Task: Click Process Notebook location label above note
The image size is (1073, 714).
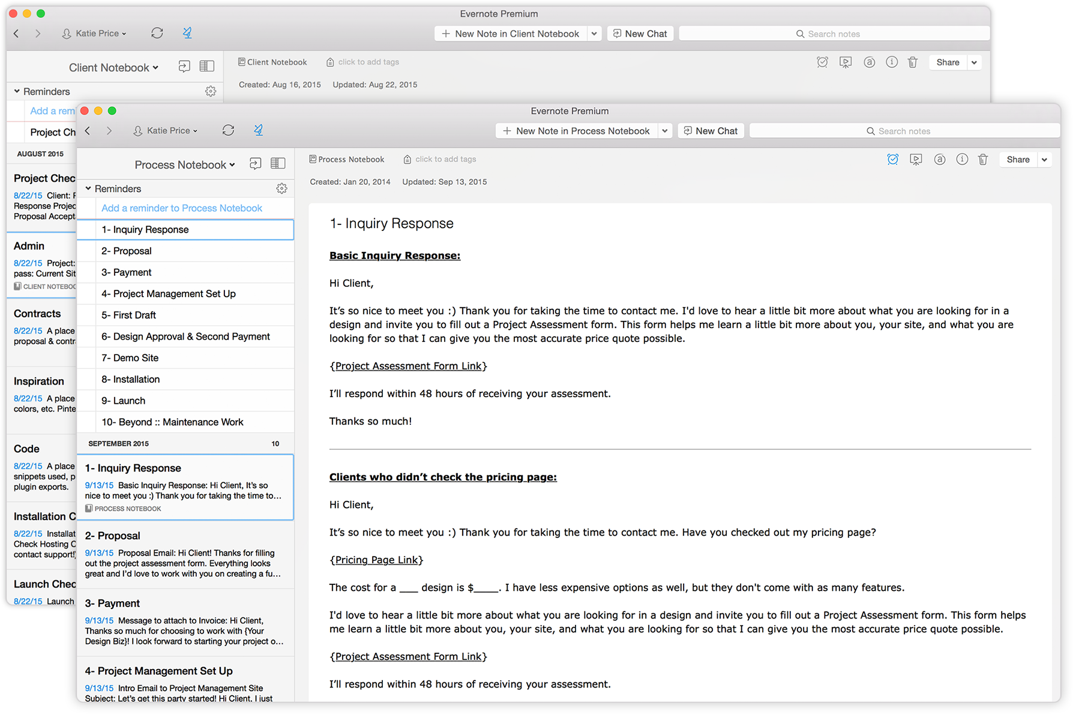Action: point(346,159)
